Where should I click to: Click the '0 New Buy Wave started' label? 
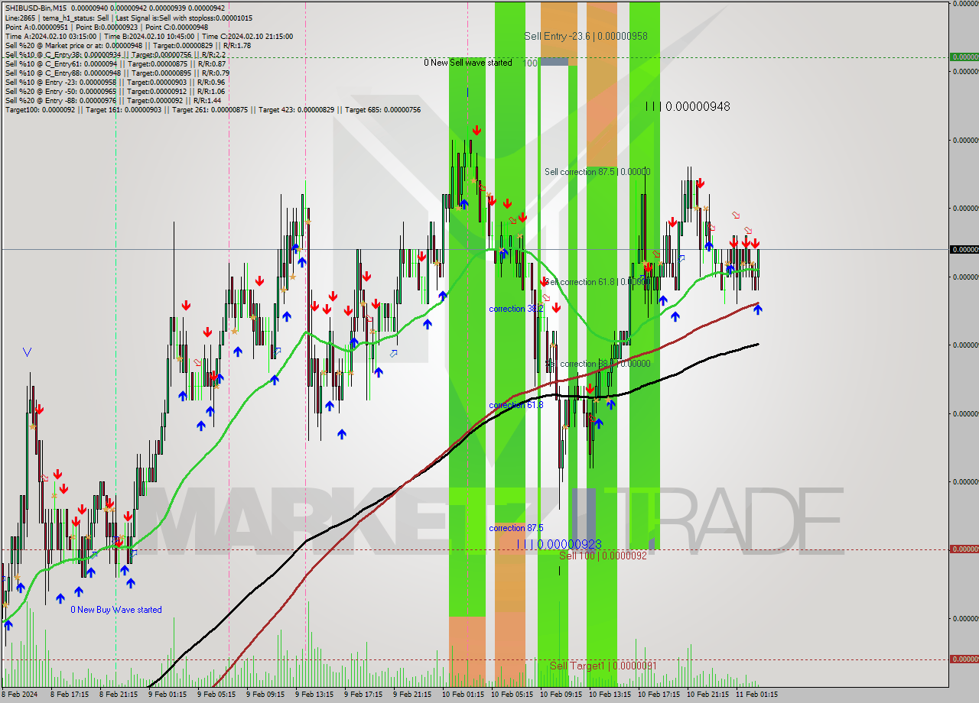[x=116, y=610]
